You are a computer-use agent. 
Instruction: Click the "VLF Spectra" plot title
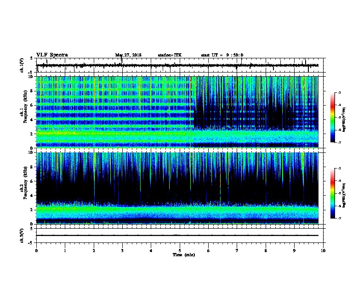[x=52, y=55]
